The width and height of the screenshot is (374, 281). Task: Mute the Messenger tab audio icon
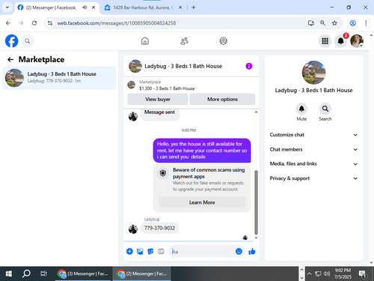coord(85,7)
